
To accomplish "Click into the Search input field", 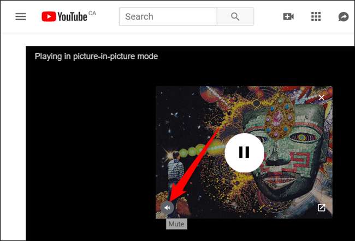I will pyautogui.click(x=168, y=16).
